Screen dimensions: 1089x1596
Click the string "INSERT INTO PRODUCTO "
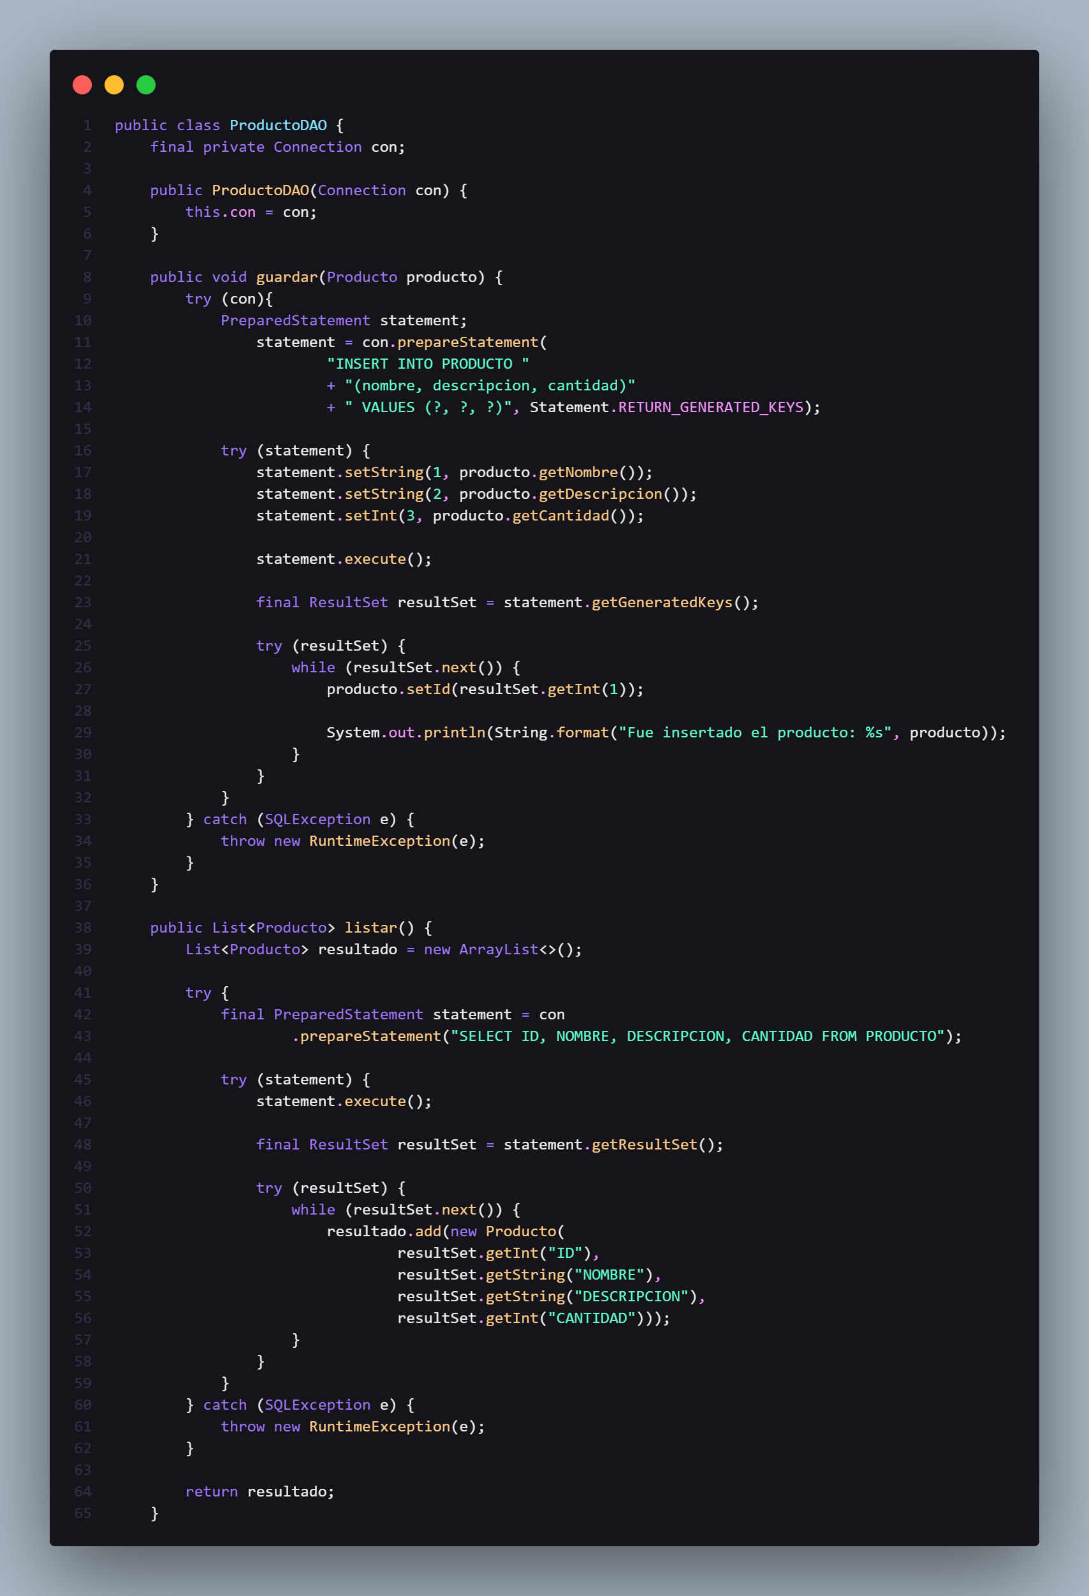coord(428,364)
